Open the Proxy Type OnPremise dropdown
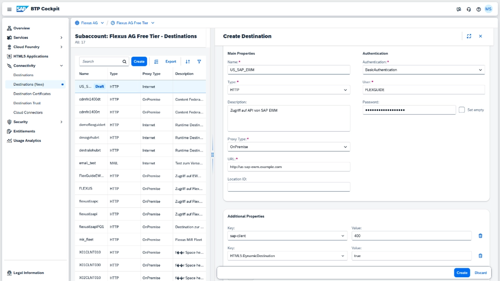Viewport: 500px width, 281px height. pyautogui.click(x=345, y=147)
